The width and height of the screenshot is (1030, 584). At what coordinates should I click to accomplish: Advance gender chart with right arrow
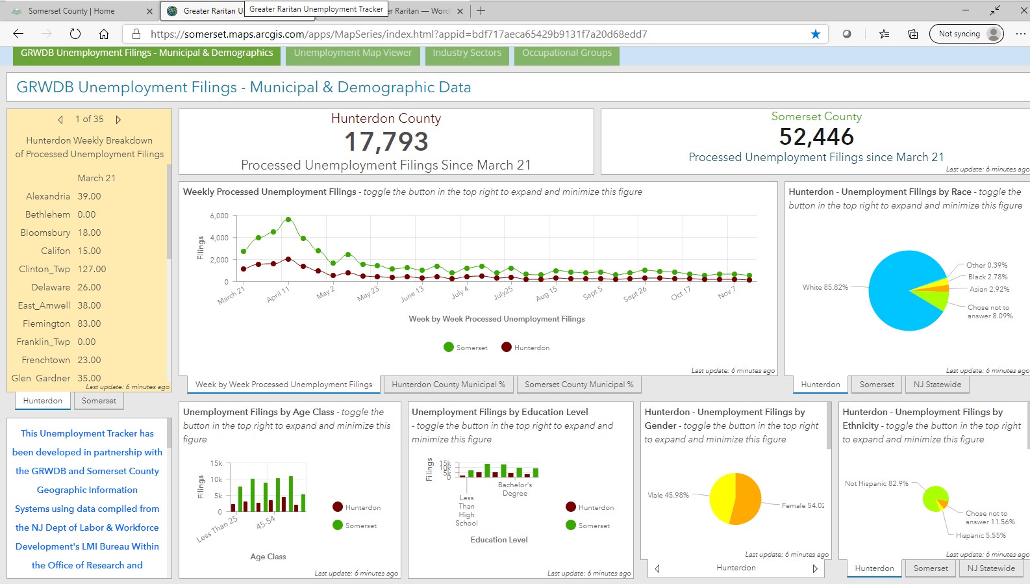815,568
